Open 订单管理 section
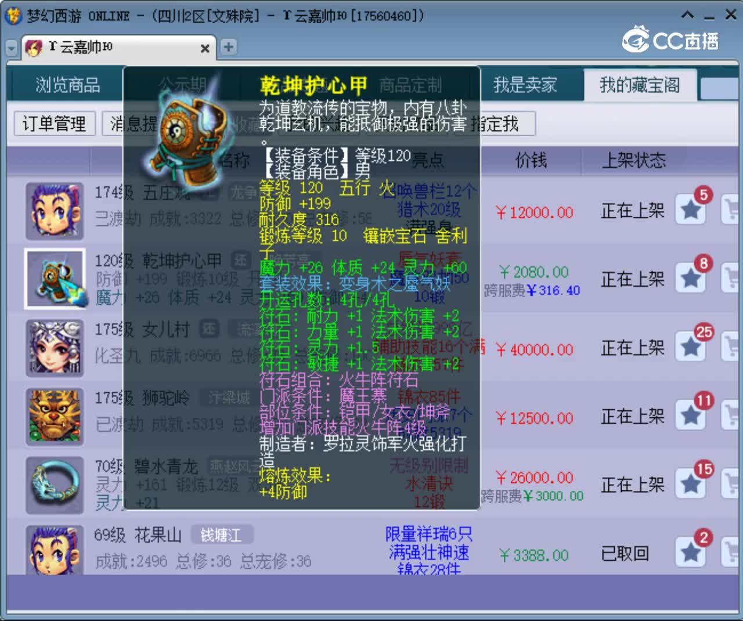743x621 pixels. (54, 124)
